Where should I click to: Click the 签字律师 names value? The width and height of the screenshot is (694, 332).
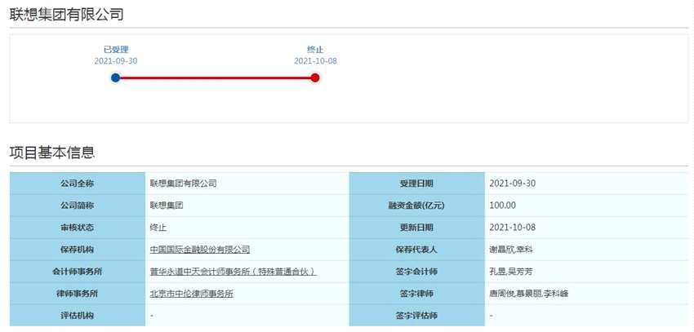[x=528, y=294]
